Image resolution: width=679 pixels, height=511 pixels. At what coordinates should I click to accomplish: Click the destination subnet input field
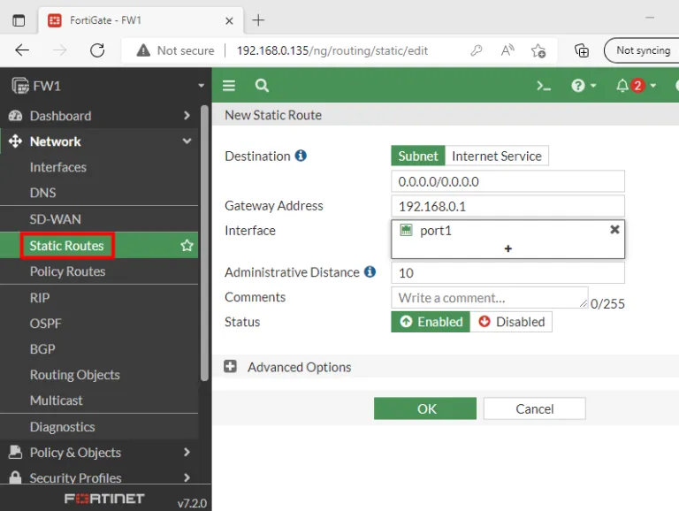[x=507, y=181]
